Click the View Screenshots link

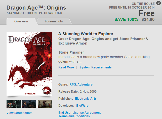[x=19, y=113]
